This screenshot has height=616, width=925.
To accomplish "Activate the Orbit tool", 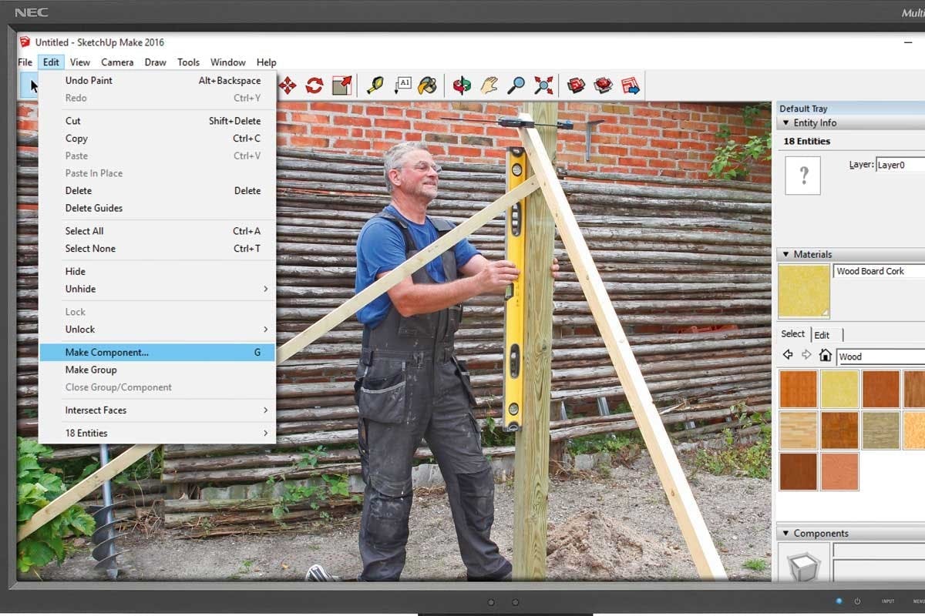I will tap(461, 85).
